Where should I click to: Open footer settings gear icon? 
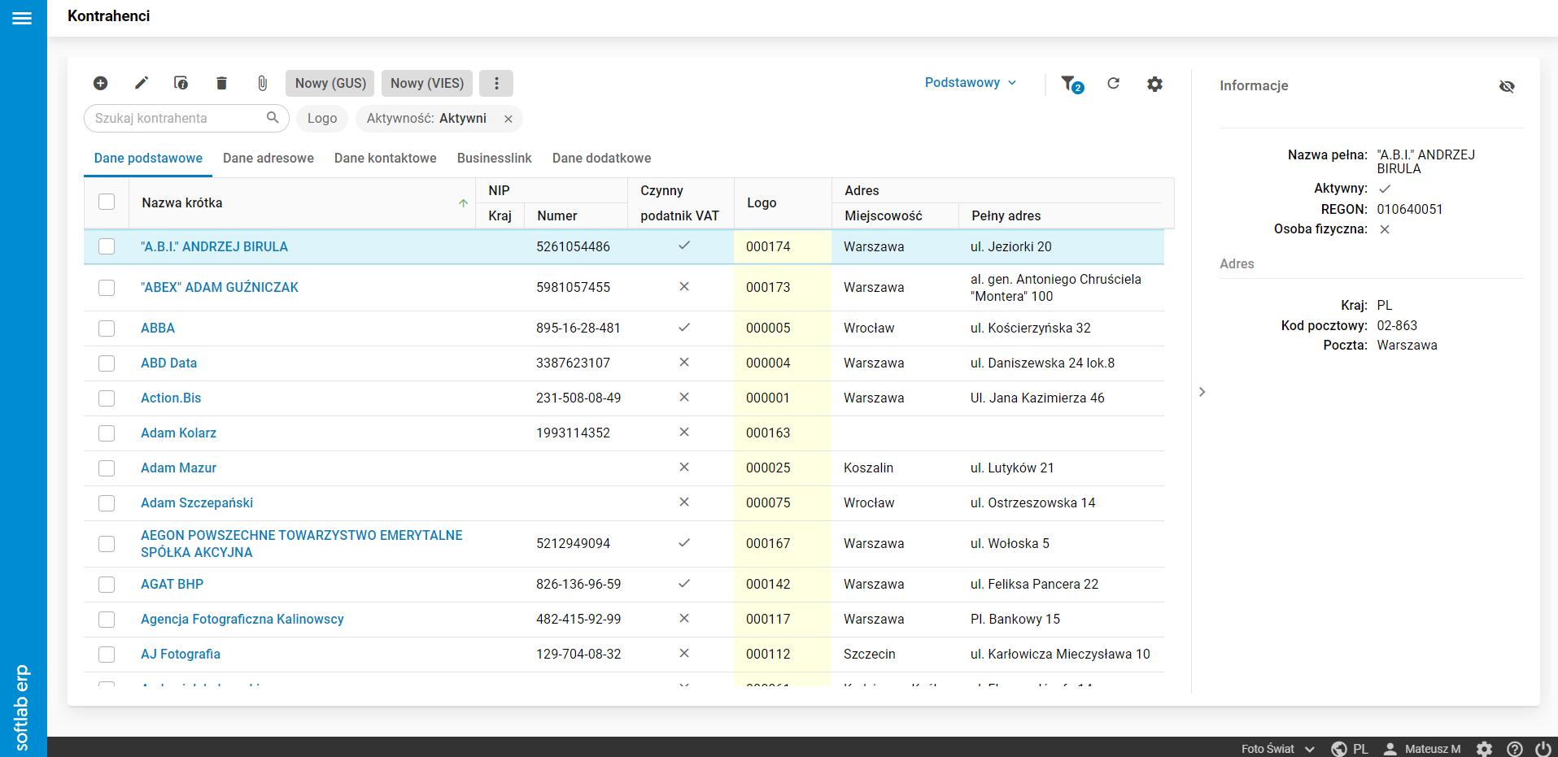[x=1485, y=749]
